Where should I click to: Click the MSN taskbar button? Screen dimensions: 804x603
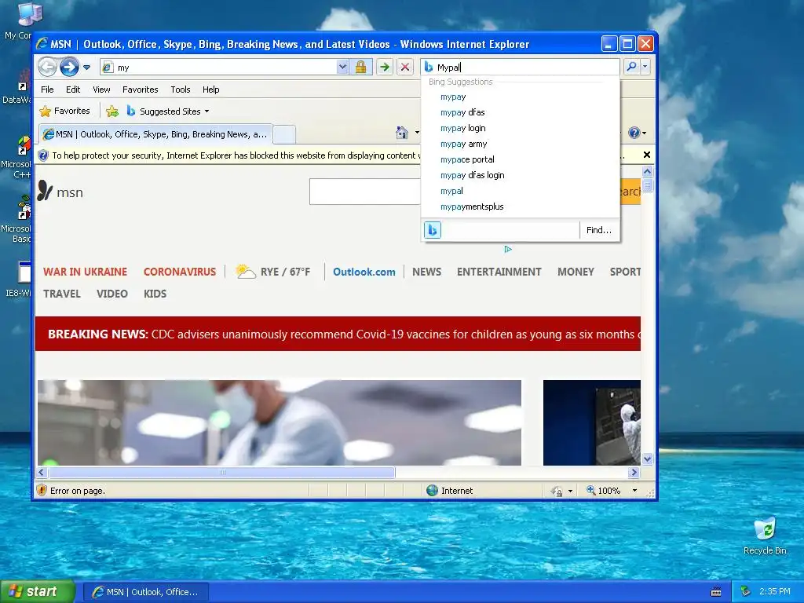[145, 592]
